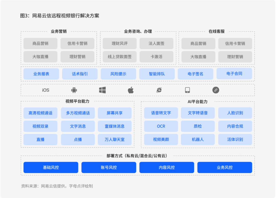Click the 账号风控 blue button
276x198 pixels.
pos(109,167)
